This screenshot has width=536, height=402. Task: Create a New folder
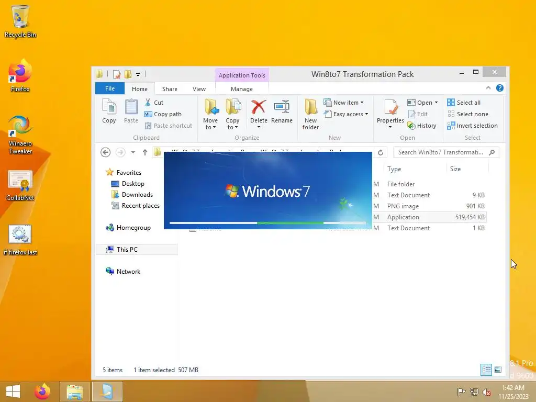tap(310, 114)
